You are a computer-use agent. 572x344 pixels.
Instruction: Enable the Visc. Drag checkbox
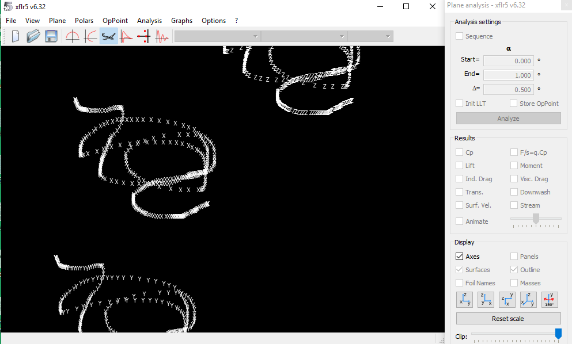[x=514, y=179]
